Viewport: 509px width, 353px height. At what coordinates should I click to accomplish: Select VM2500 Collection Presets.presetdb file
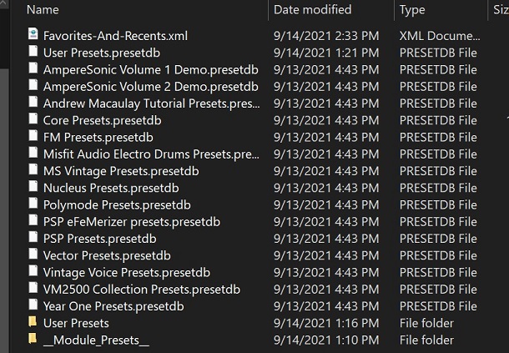[142, 290]
